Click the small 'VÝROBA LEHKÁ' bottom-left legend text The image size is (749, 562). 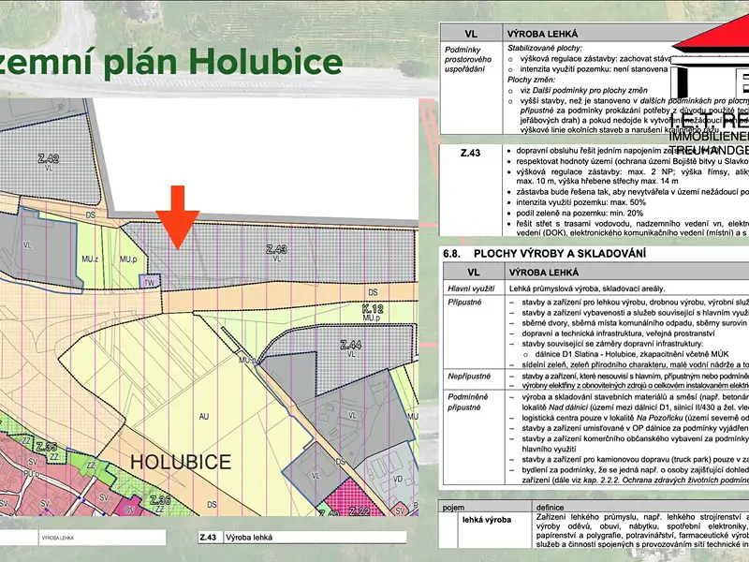pyautogui.click(x=57, y=538)
